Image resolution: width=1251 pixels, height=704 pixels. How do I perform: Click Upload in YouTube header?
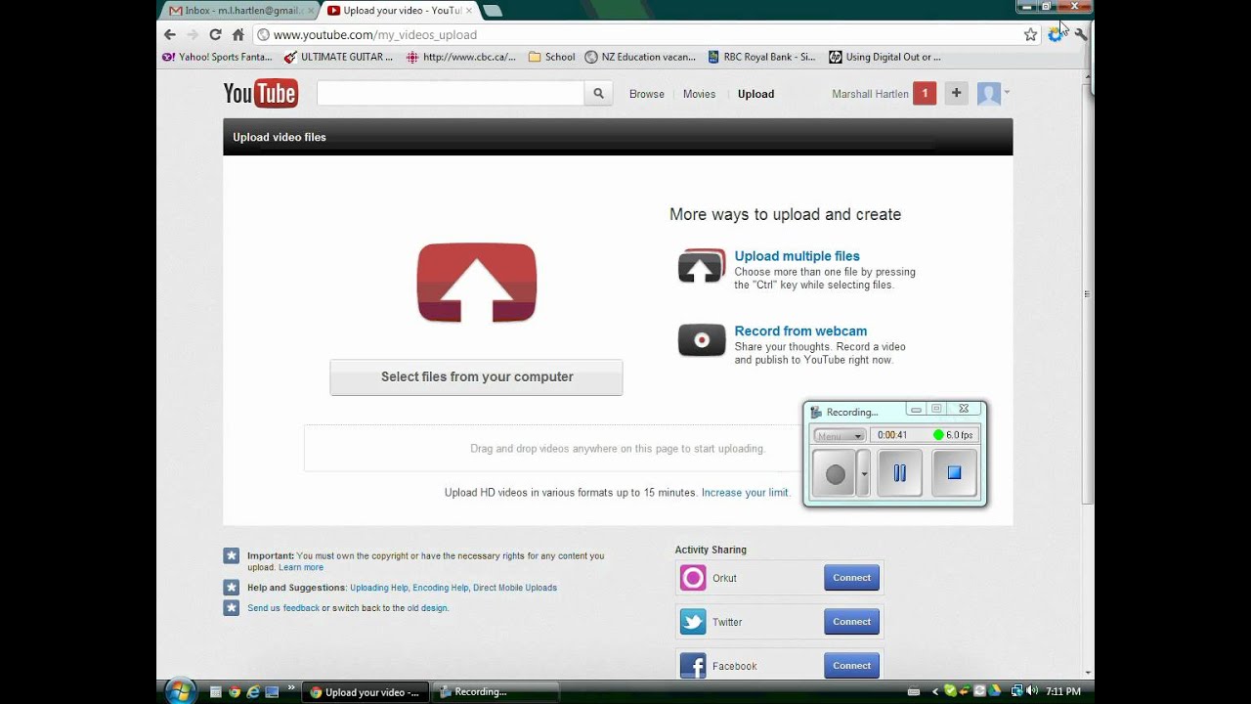point(755,94)
